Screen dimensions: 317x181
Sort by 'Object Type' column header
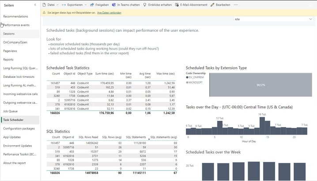click(85, 73)
